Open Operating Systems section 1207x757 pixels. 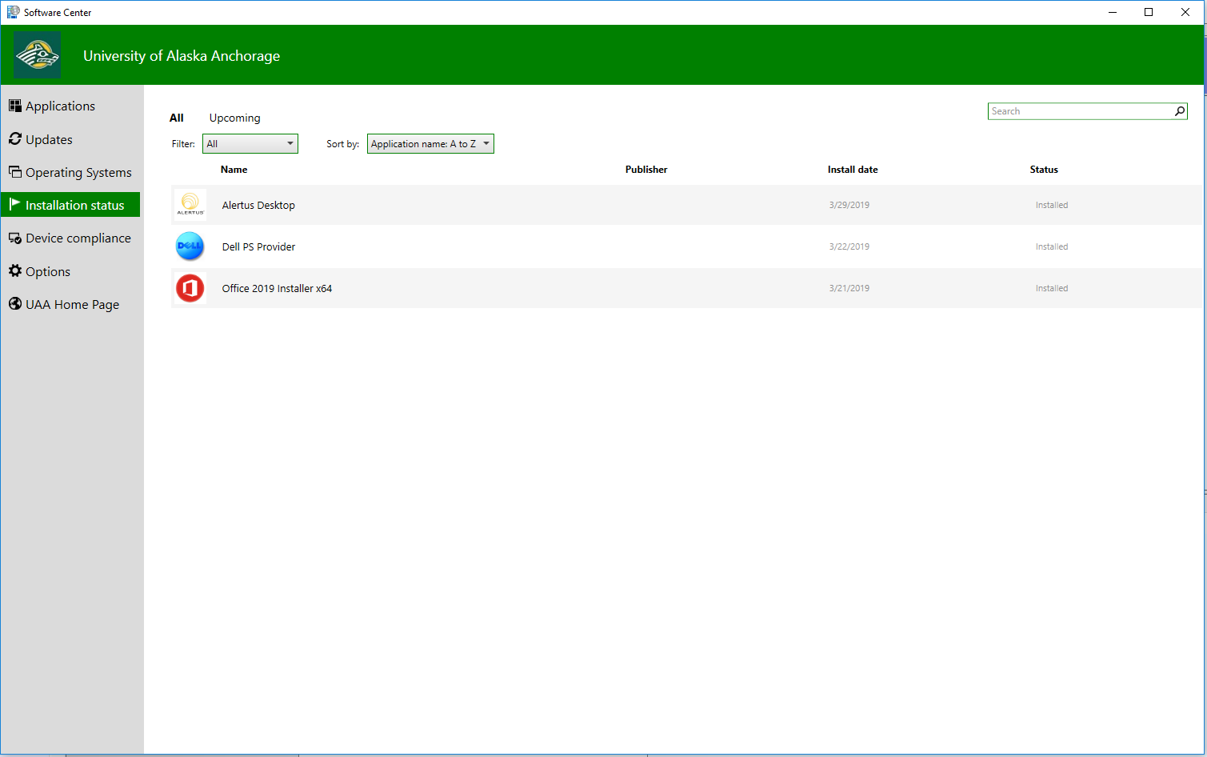78,173
